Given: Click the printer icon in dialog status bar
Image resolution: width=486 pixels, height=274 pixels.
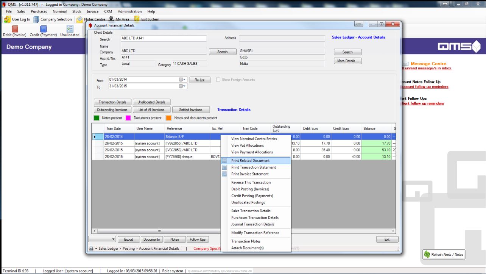Looking at the screenshot, I should coord(90,249).
